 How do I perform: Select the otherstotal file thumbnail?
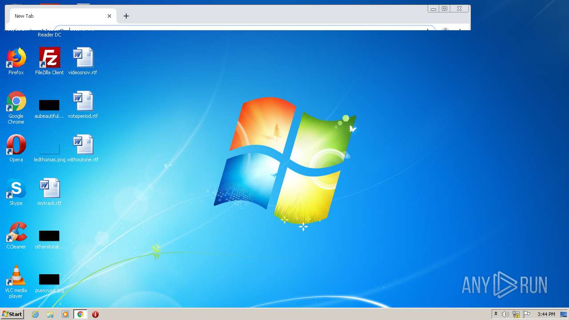pos(49,240)
